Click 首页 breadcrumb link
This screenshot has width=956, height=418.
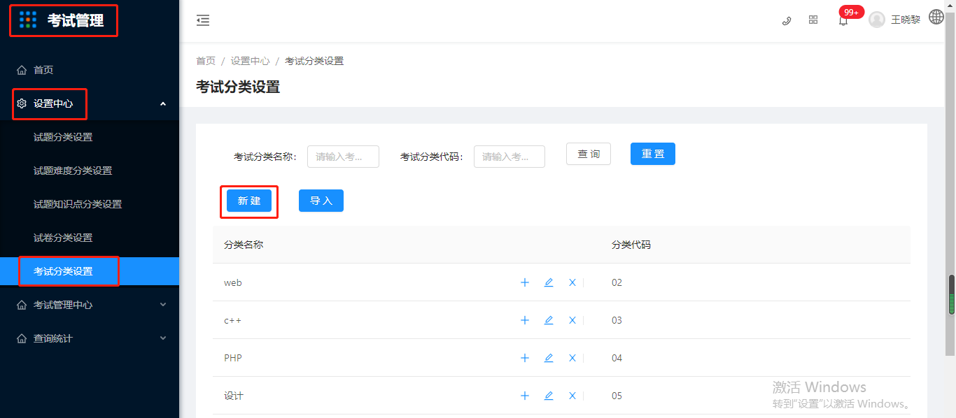[206, 61]
